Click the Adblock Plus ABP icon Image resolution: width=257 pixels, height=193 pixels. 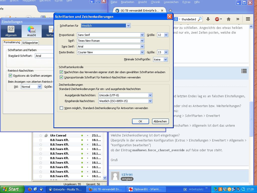click(x=217, y=19)
